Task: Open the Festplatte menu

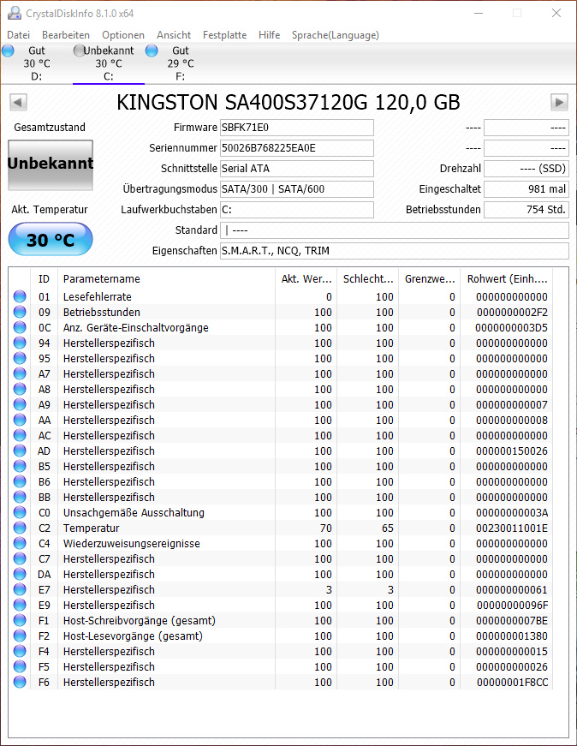Action: 224,35
